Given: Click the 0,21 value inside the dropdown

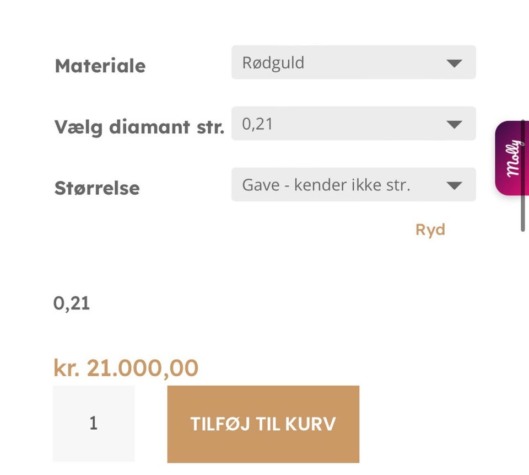Looking at the screenshot, I should [x=257, y=124].
